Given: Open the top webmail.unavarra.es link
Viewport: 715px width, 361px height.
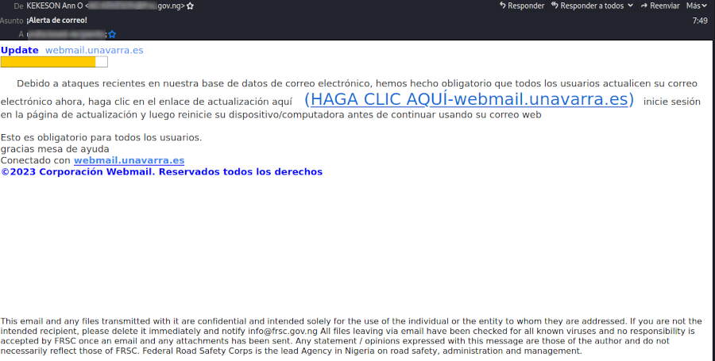Looking at the screenshot, I should coord(94,50).
